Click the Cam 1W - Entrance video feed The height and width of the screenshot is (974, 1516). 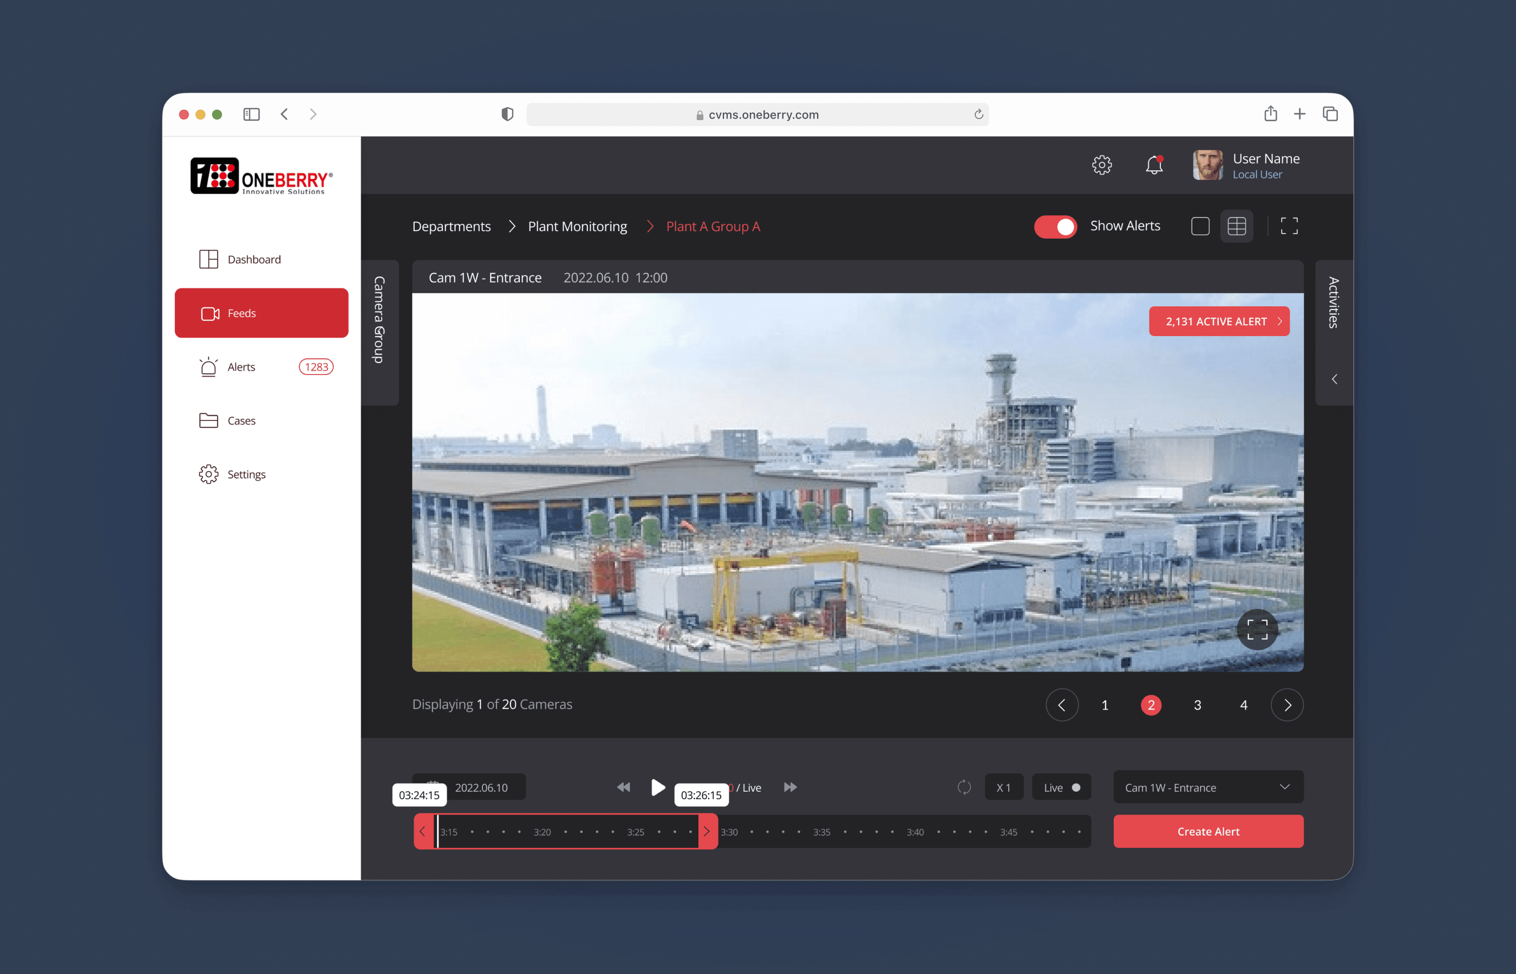[857, 482]
